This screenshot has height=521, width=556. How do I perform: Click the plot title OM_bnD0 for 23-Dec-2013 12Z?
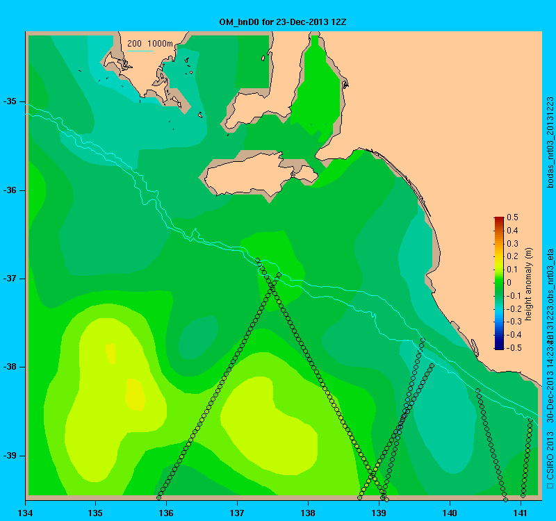(x=283, y=22)
